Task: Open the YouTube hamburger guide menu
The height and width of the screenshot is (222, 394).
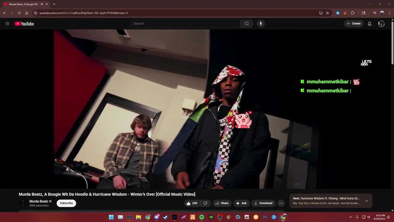Action: [7, 24]
